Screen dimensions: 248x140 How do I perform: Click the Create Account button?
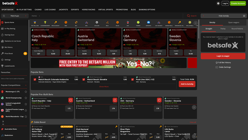[x=238, y=3]
